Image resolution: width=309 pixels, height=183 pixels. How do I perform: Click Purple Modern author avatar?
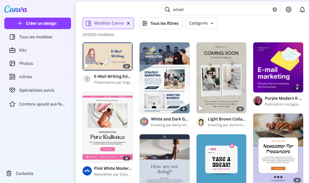(x=258, y=101)
